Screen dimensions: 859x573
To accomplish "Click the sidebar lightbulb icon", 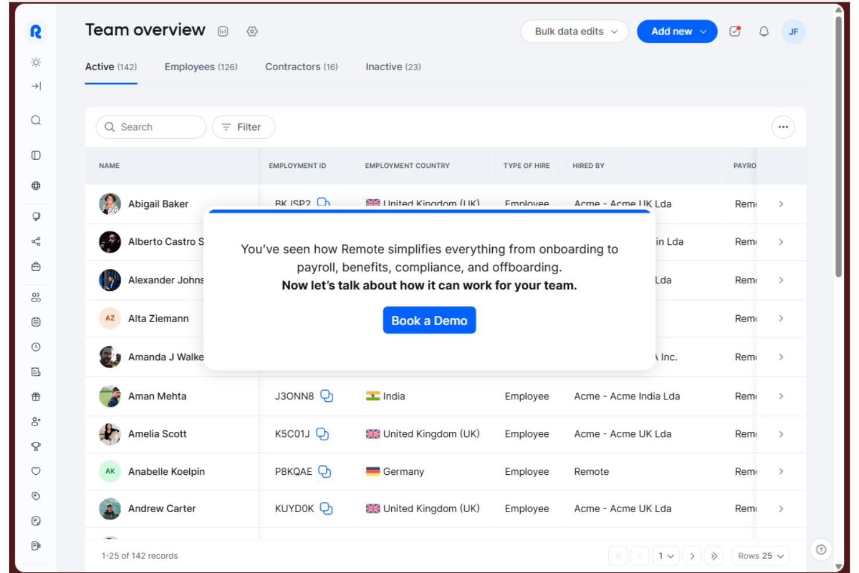I will (36, 217).
